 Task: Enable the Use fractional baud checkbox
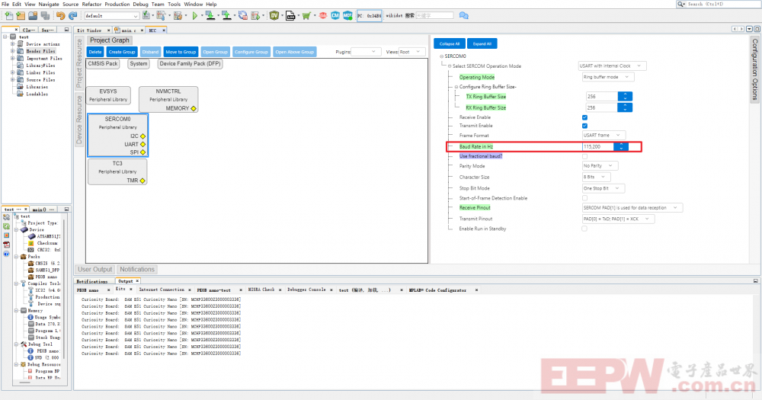pyautogui.click(x=584, y=156)
